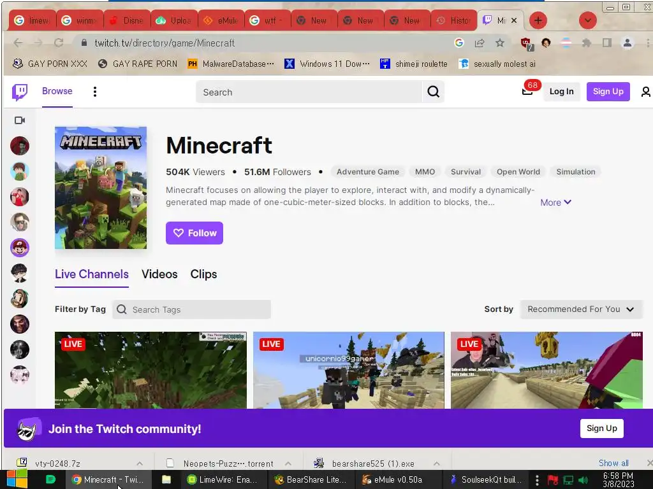Click the Log In button
Screen dimensions: 653x489
(561, 92)
